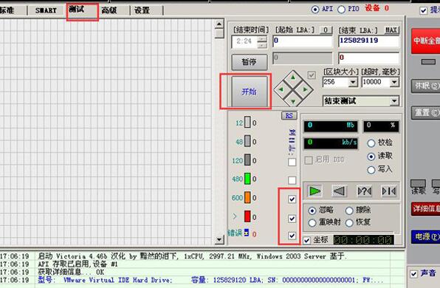Click the 48 ms grey block indicator
The height and width of the screenshot is (288, 440).
click(247, 141)
